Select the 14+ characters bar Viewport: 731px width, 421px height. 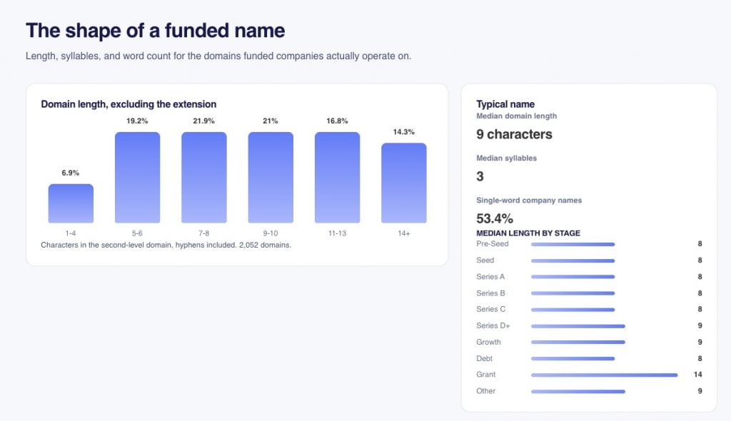404,183
